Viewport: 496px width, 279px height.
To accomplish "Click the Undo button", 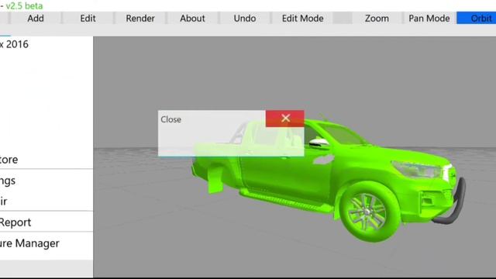I will [245, 19].
